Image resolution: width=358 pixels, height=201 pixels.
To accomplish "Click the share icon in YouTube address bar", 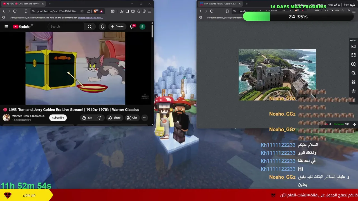I will [88, 11].
